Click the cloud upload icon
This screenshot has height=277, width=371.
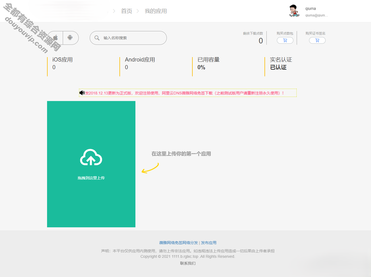point(91,157)
